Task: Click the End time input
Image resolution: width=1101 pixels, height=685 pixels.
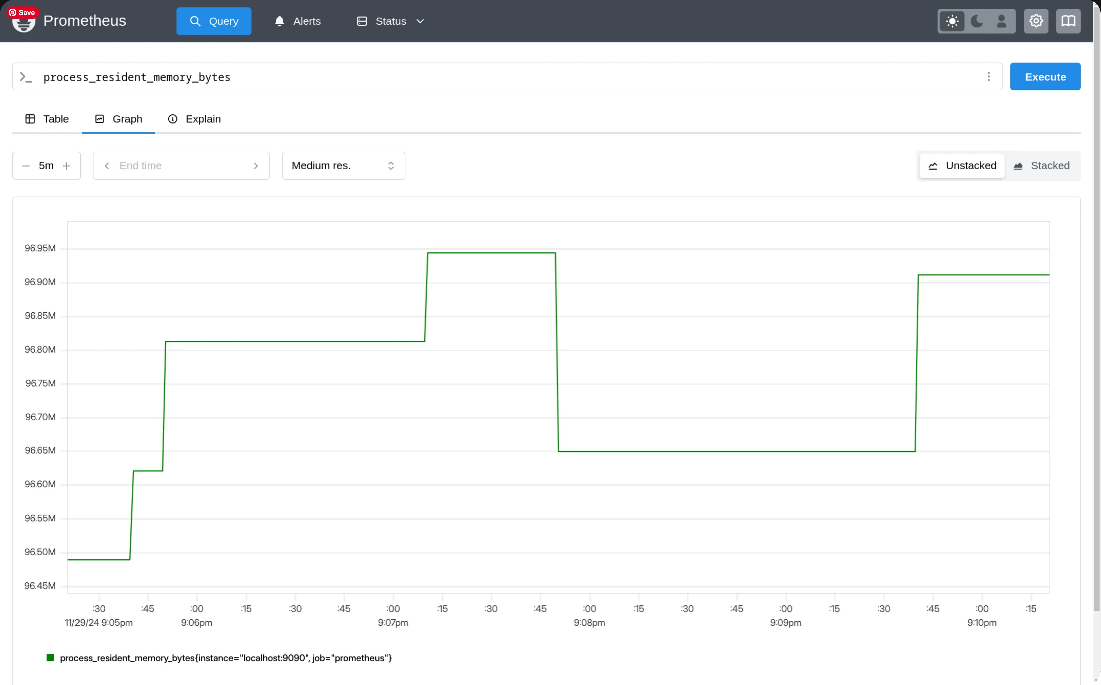Action: tap(181, 166)
